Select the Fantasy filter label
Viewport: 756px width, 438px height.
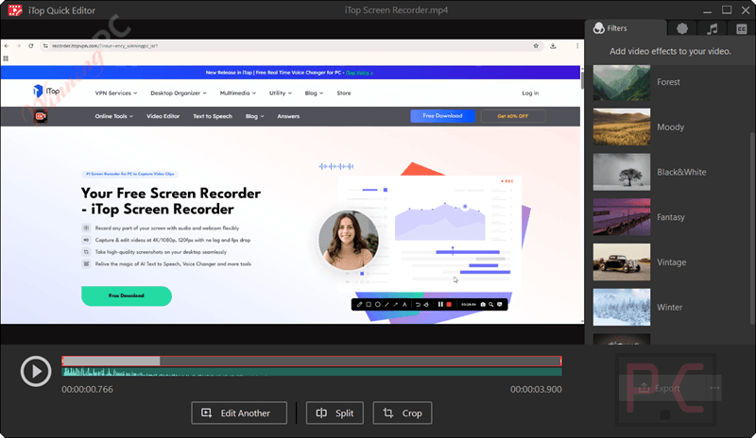pyautogui.click(x=671, y=217)
